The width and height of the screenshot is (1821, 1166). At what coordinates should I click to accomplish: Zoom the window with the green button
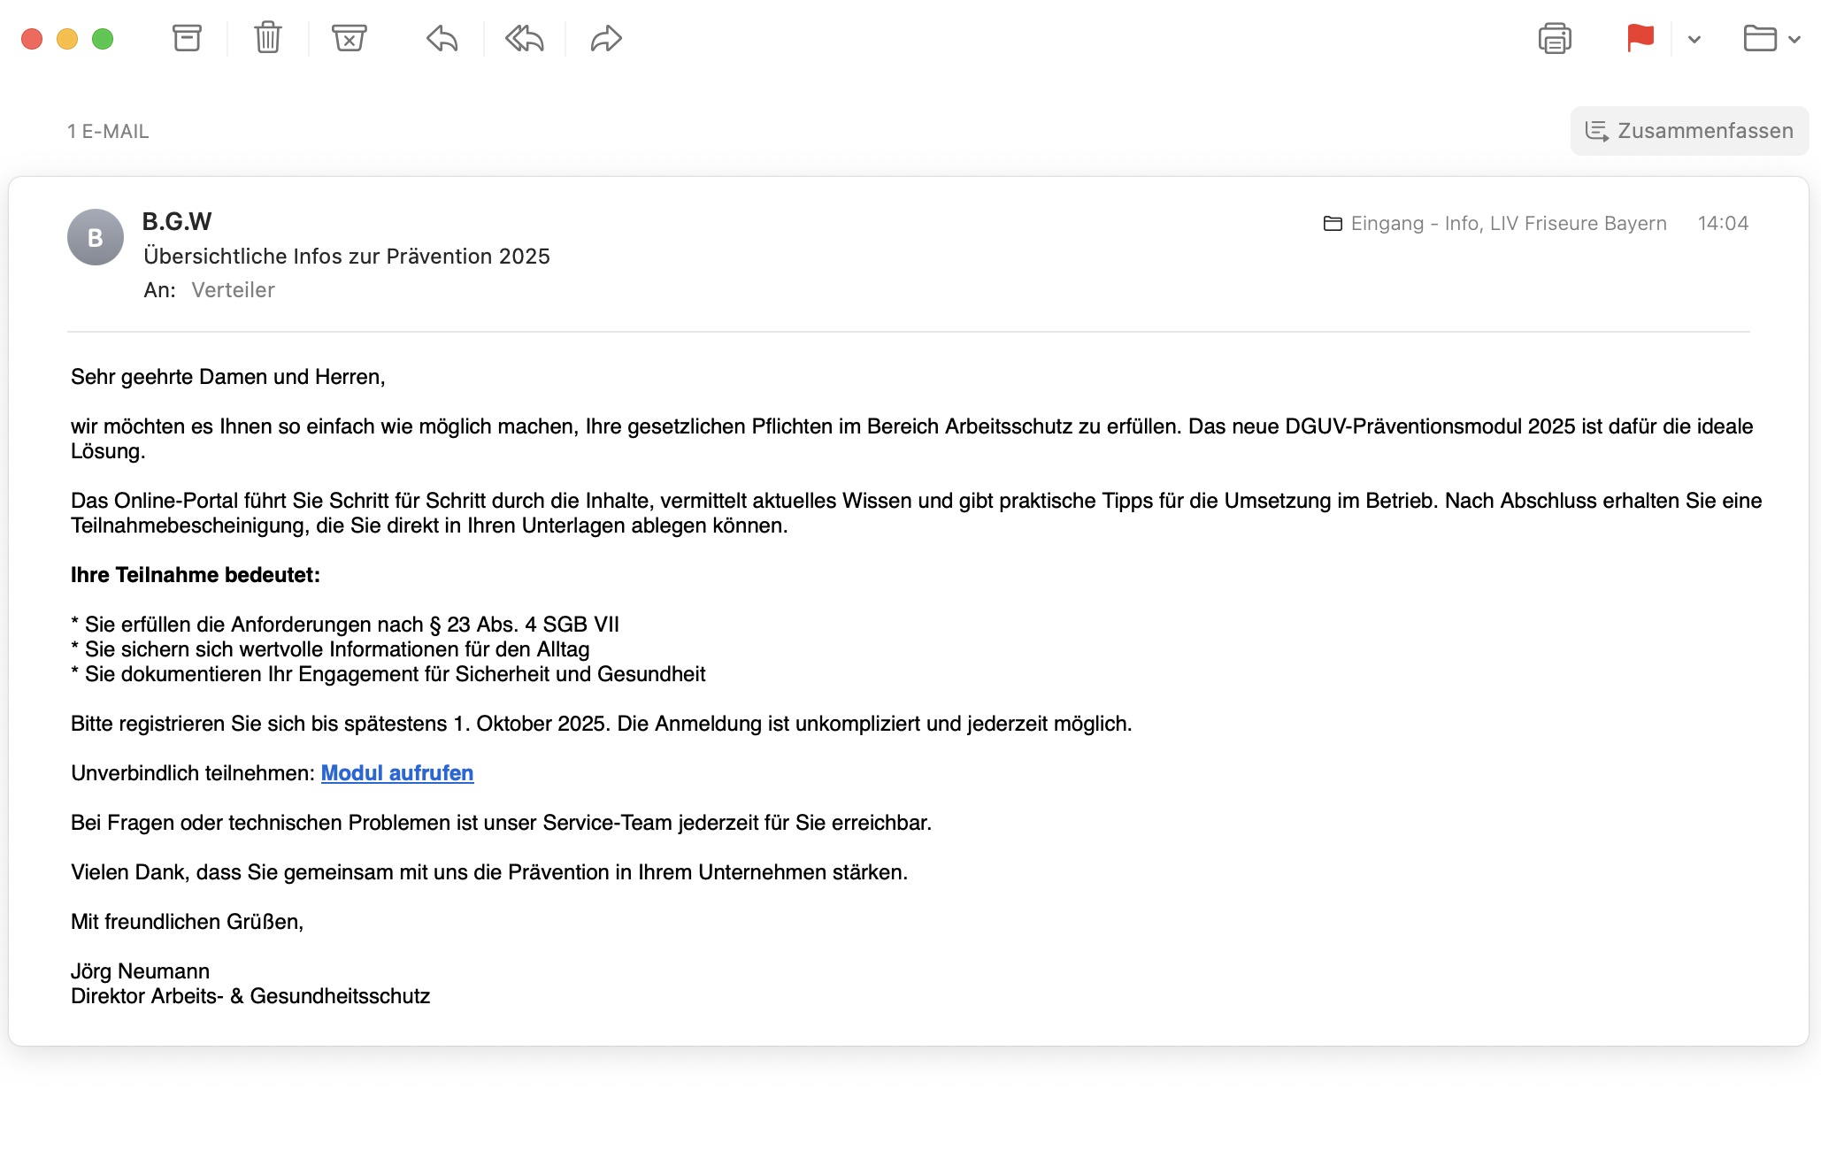[103, 39]
